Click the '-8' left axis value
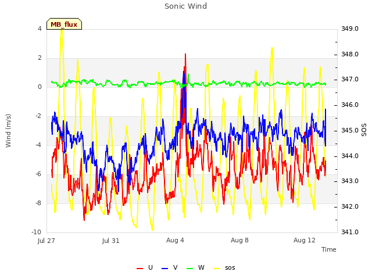372x279 pixels. [x=38, y=203]
